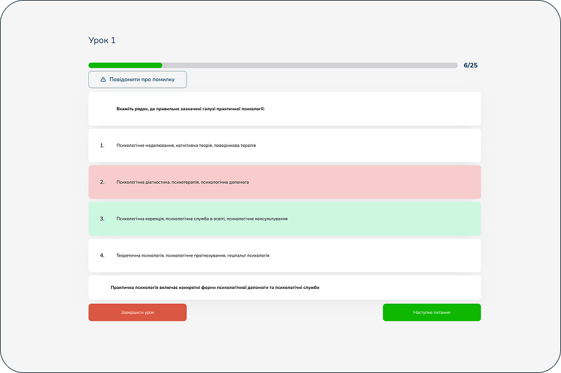Go to next question via 'Наступне питання'
This screenshot has height=373, width=561.
432,313
